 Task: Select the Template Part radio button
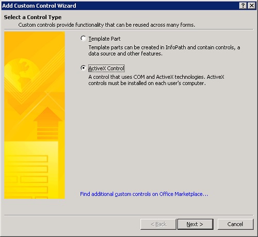click(x=83, y=38)
